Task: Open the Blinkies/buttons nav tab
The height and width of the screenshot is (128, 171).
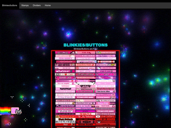Action: click(x=9, y=5)
